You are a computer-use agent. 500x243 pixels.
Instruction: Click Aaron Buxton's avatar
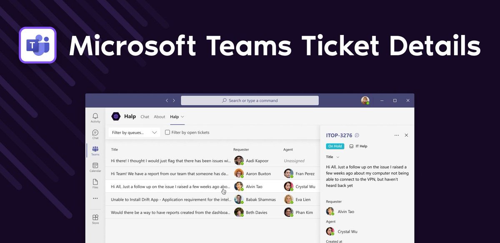point(239,174)
